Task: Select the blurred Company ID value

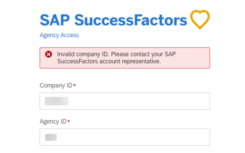Action: coord(57,101)
